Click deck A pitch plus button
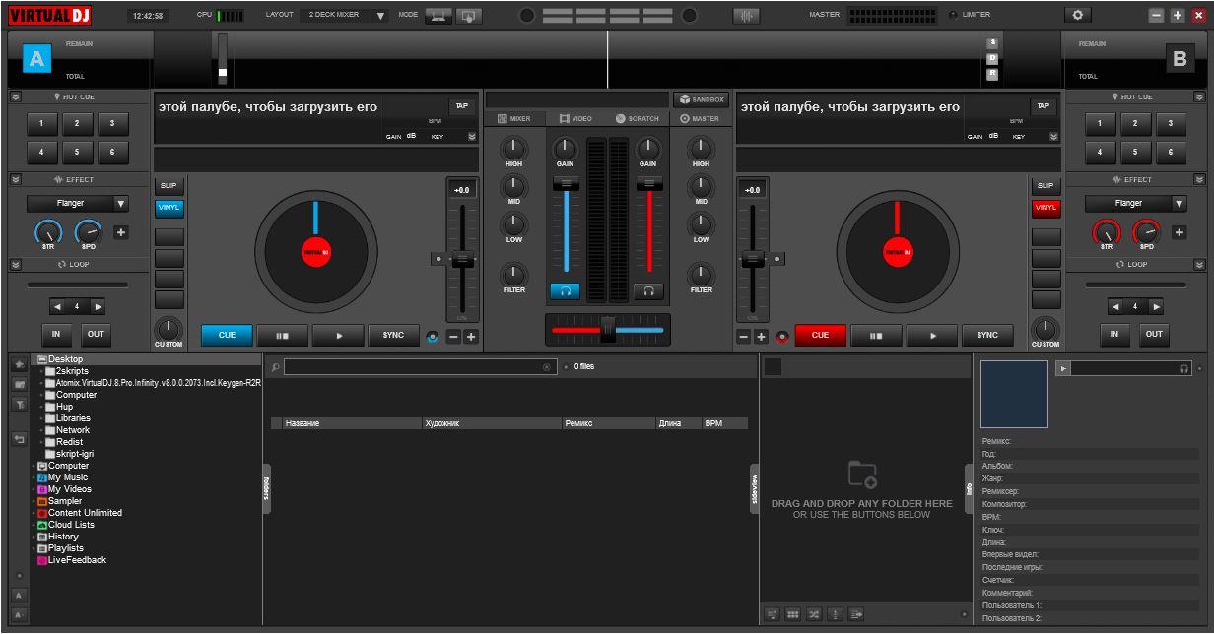1214x634 pixels. (471, 337)
